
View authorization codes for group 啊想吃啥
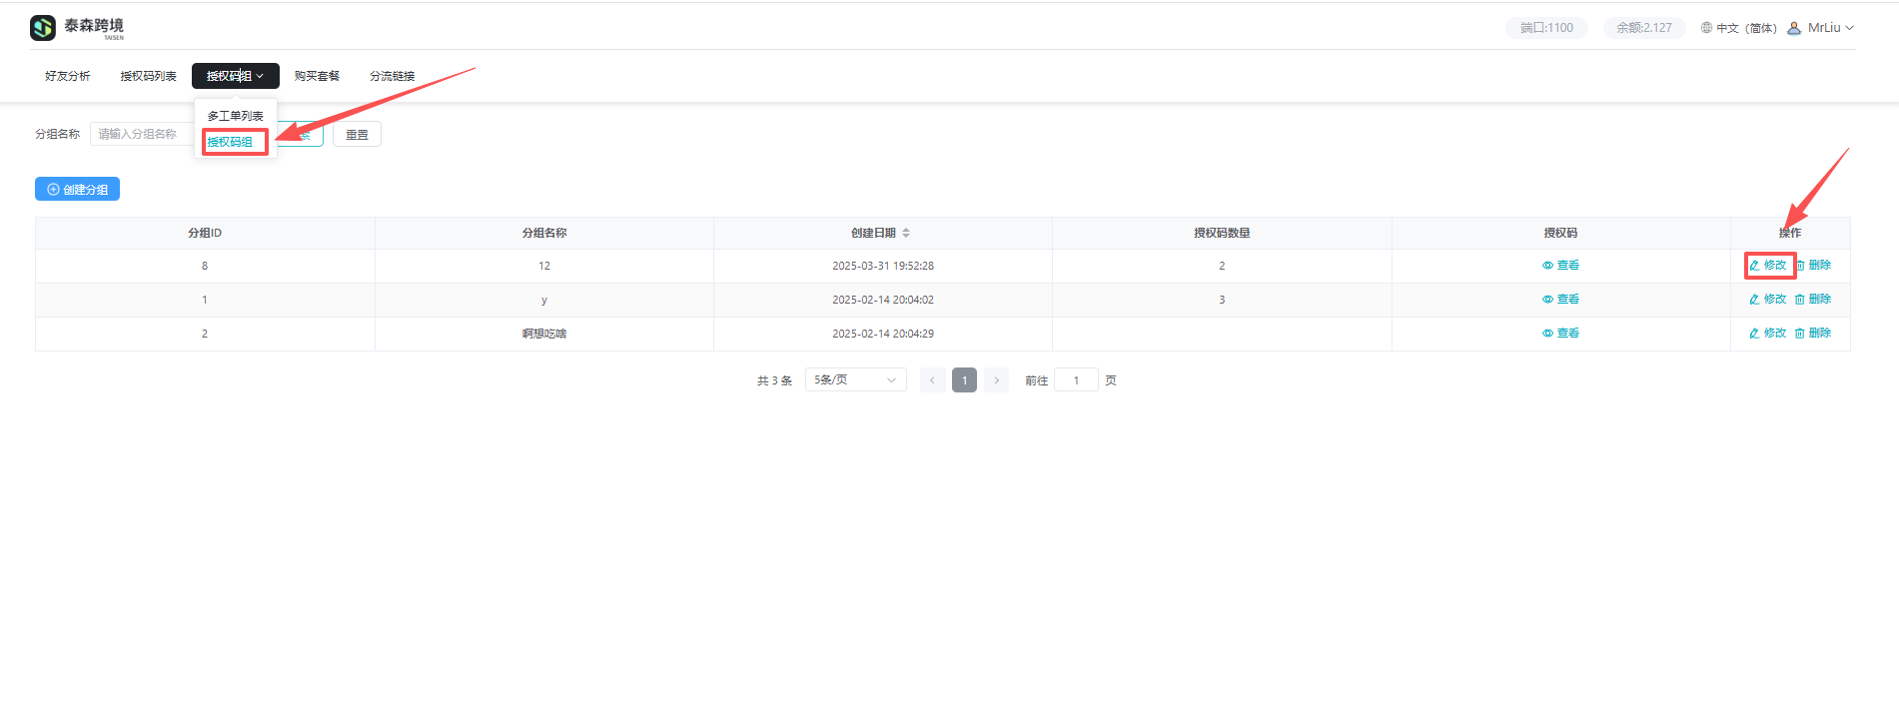click(x=1560, y=334)
